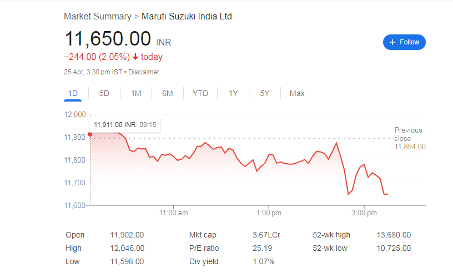Follow Maruti Suzuki India Ltd stock
Image resolution: width=453 pixels, height=278 pixels.
(404, 42)
